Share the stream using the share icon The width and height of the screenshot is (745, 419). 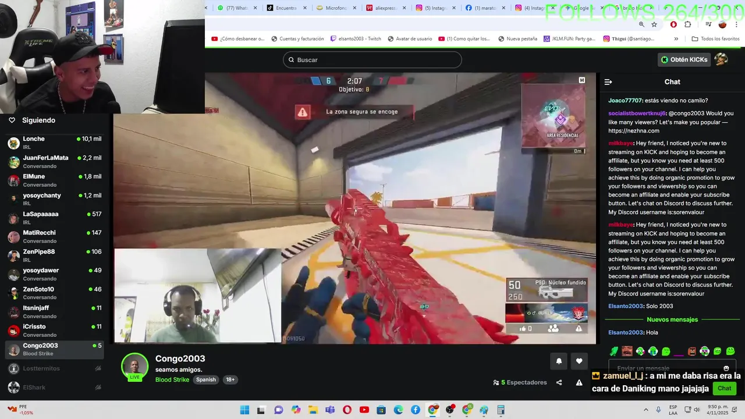[x=559, y=382]
